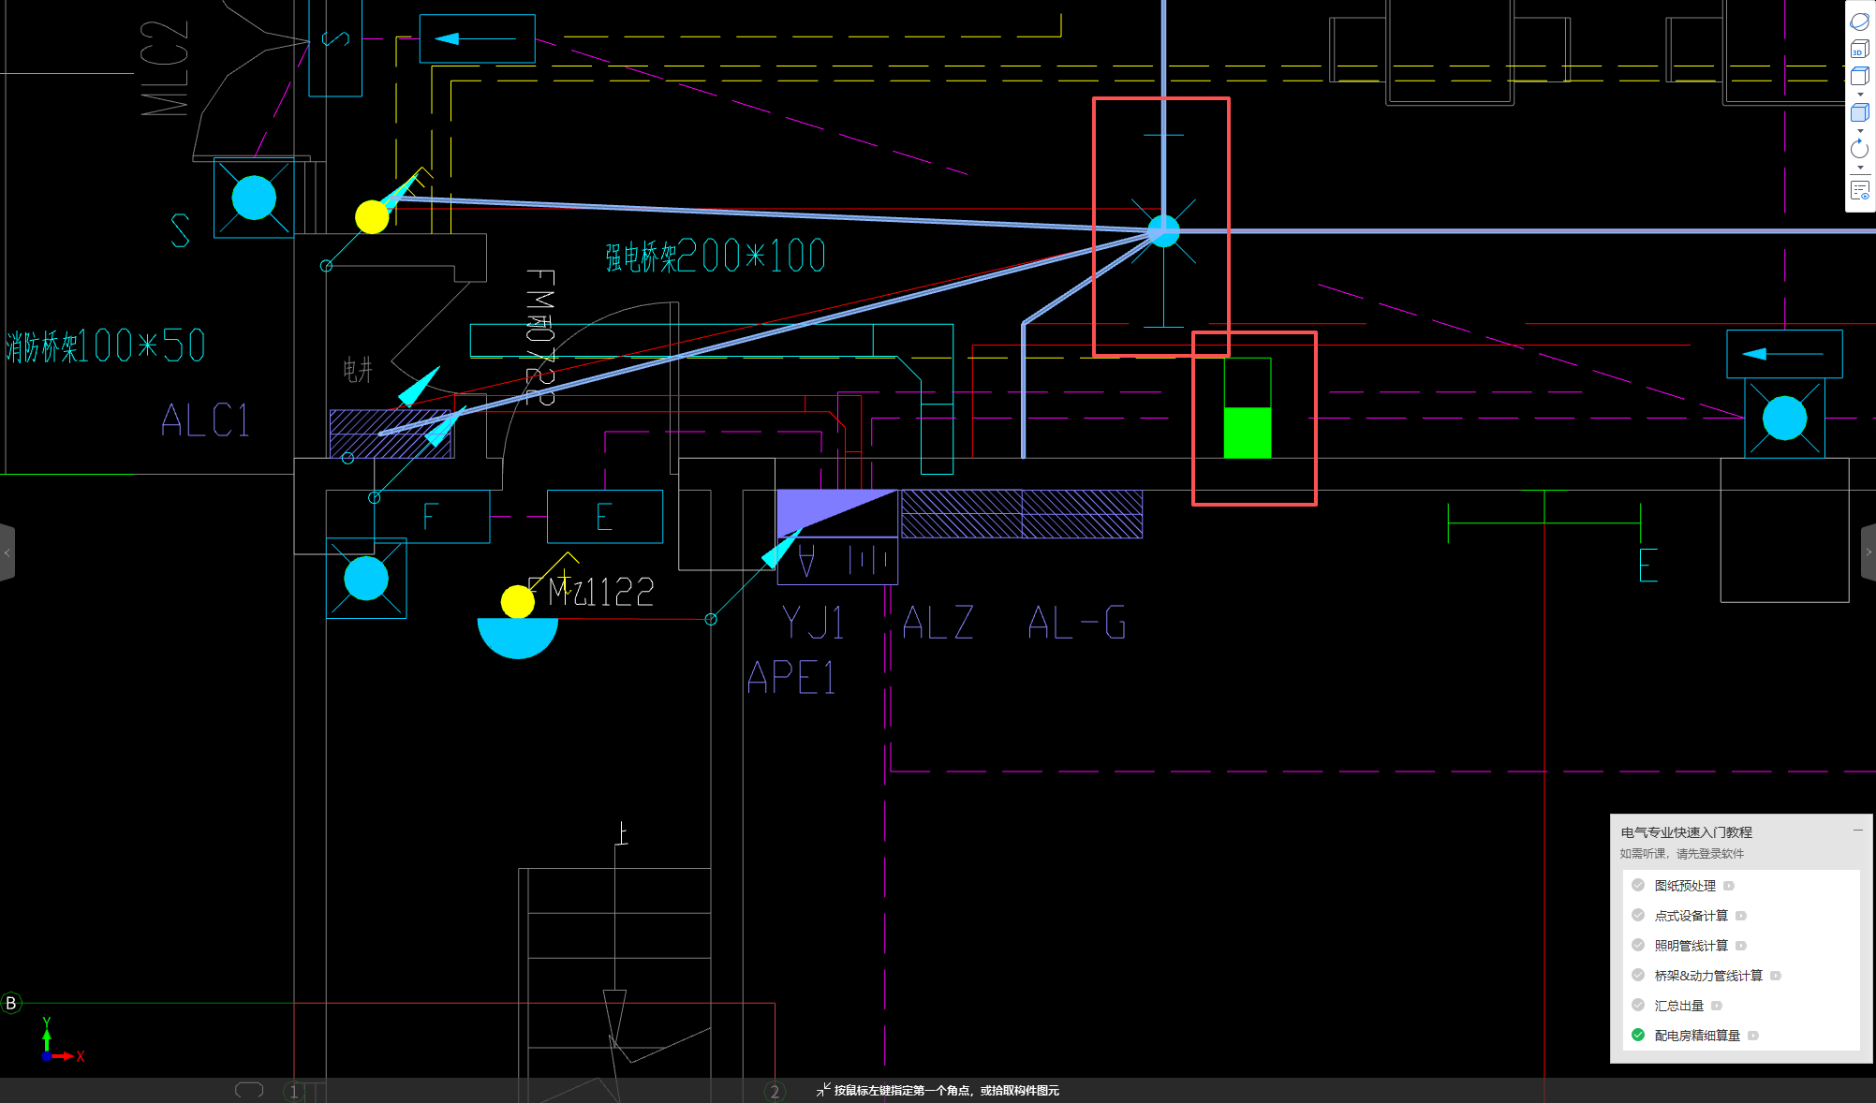
Task: Open the 照明管线计算 tutorial lesson
Action: click(x=1691, y=946)
